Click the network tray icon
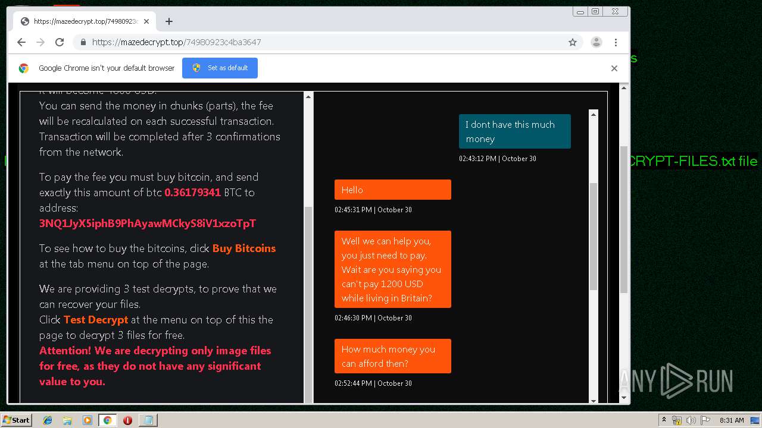 tap(677, 420)
